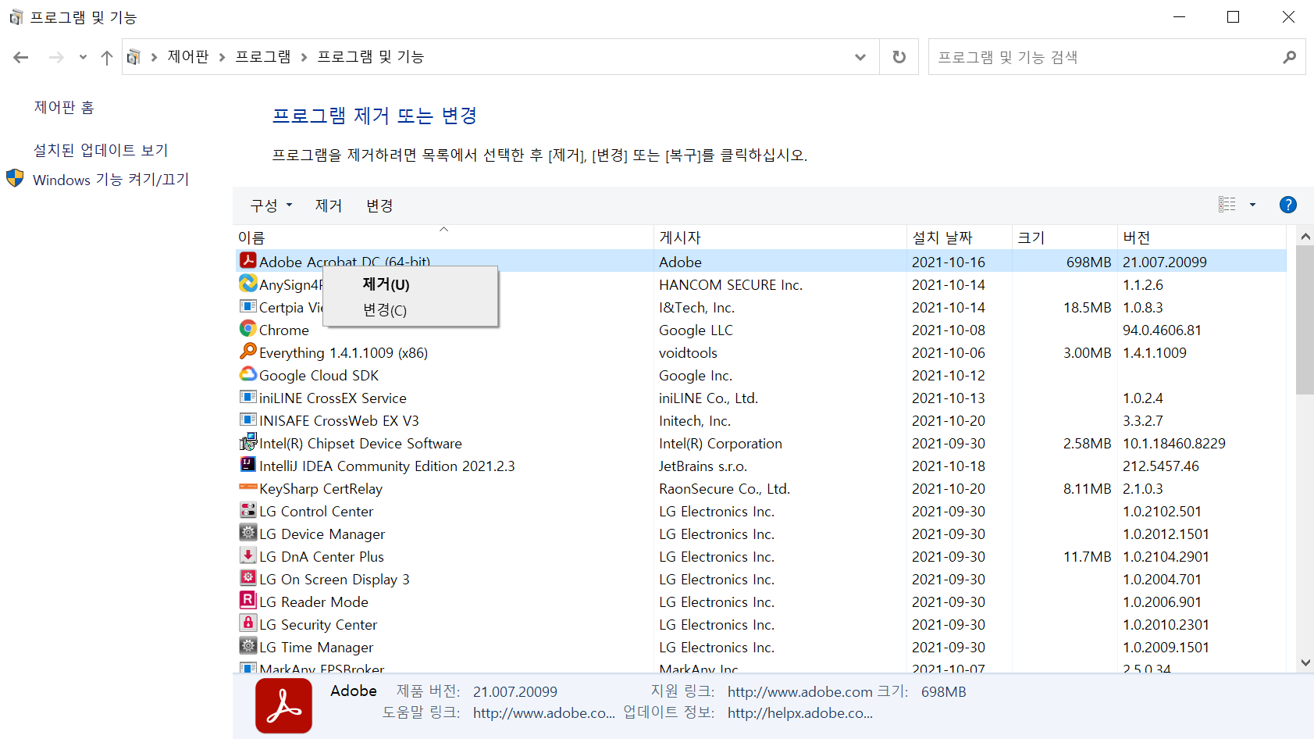Open Windows 기능 켜기/끄기 link
This screenshot has width=1314, height=739.
(x=111, y=180)
